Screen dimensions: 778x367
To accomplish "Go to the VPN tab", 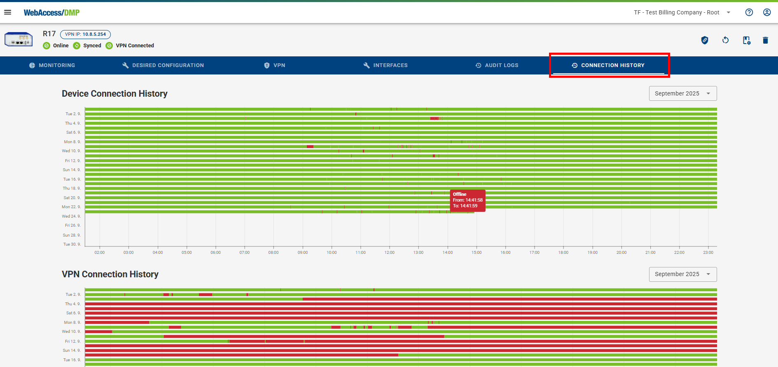I will [274, 65].
